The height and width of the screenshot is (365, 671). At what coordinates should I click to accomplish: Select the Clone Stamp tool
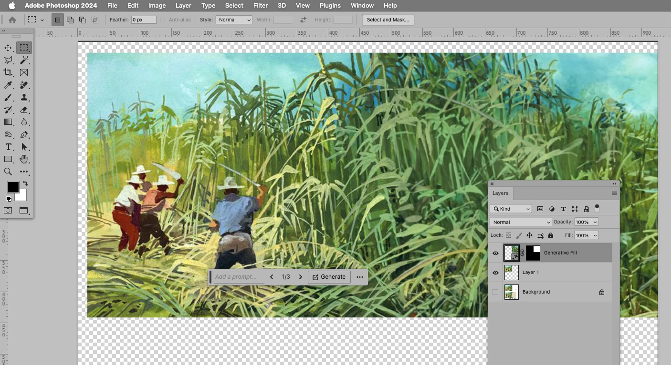click(24, 97)
